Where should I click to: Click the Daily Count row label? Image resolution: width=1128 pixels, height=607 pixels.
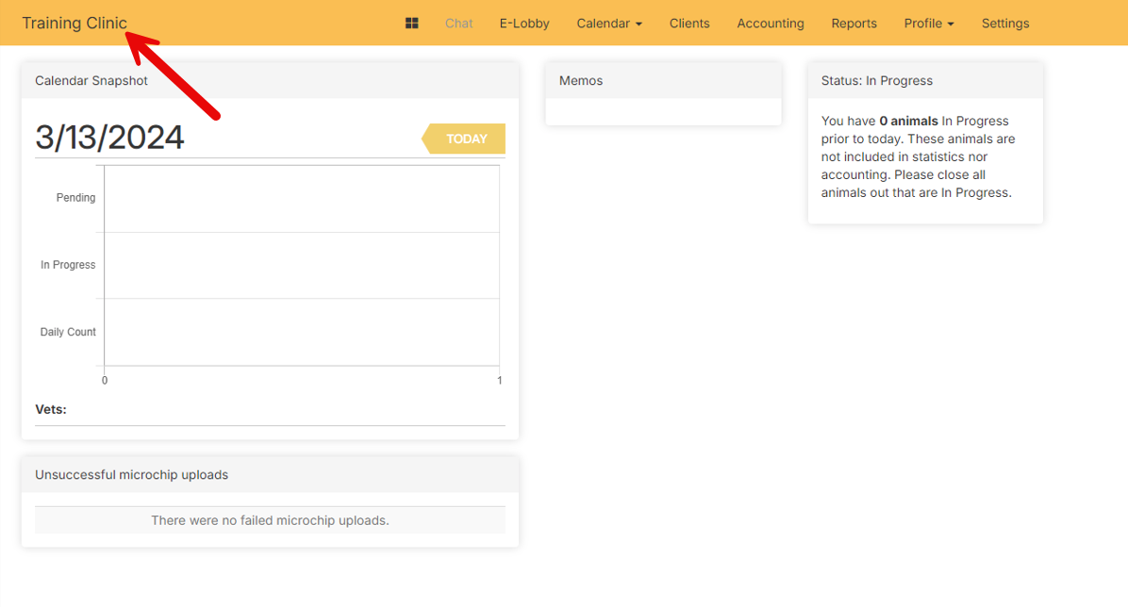tap(68, 332)
